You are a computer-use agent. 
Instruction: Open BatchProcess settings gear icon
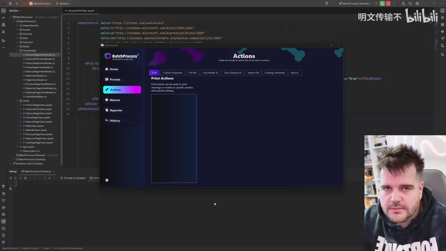pyautogui.click(x=107, y=180)
